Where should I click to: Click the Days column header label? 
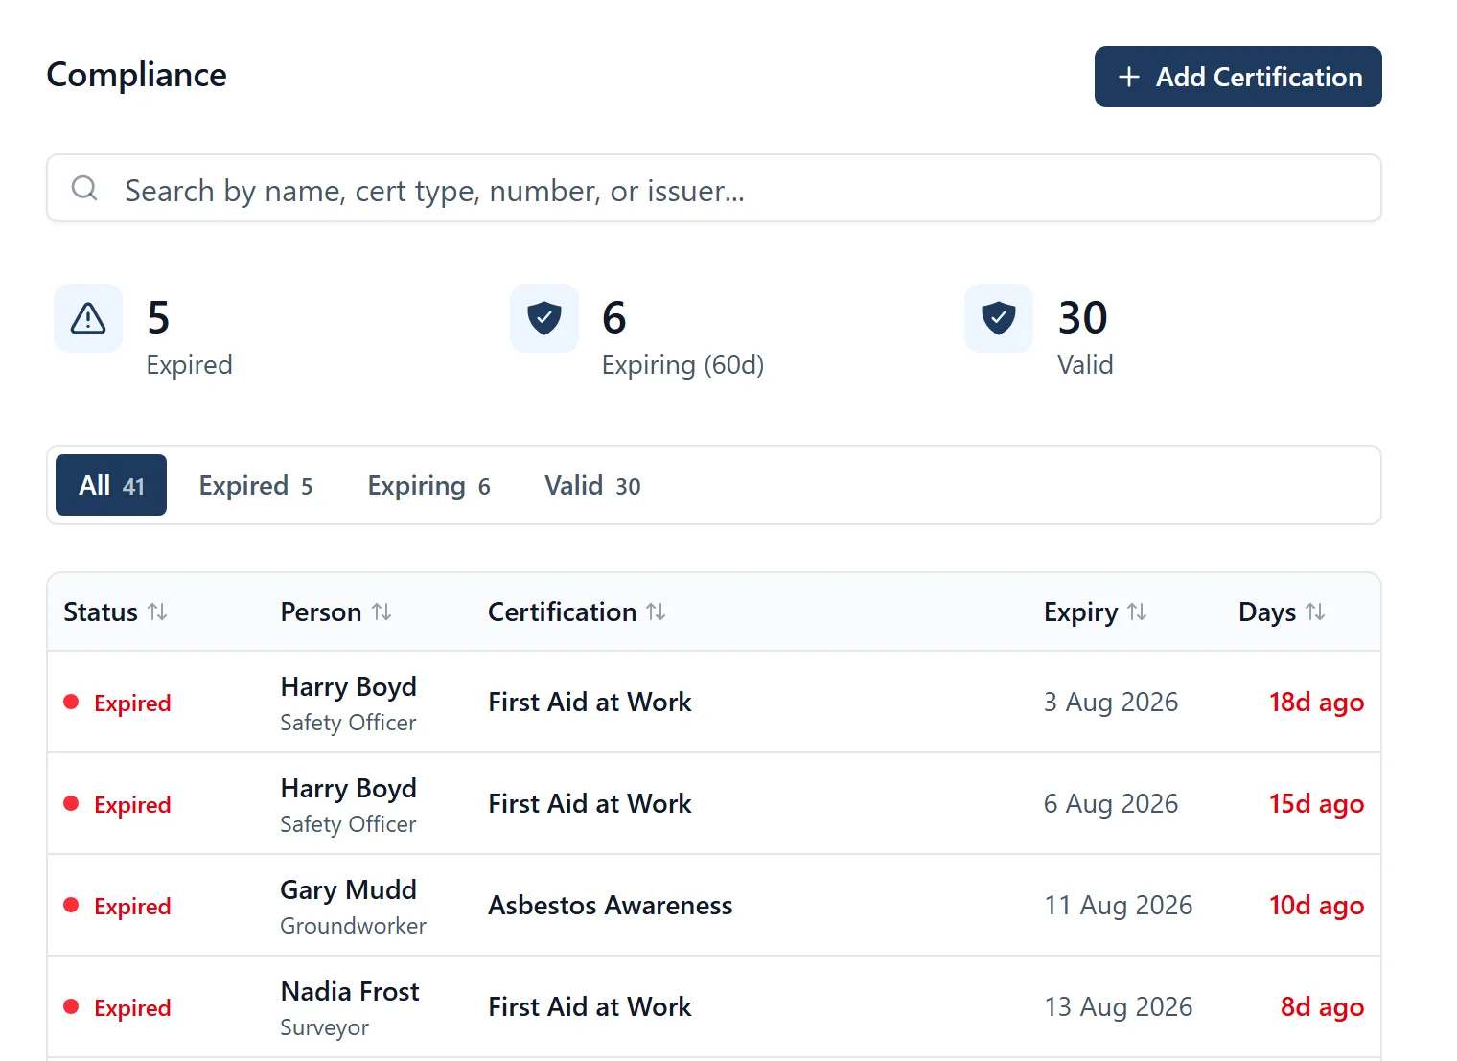pos(1267,611)
